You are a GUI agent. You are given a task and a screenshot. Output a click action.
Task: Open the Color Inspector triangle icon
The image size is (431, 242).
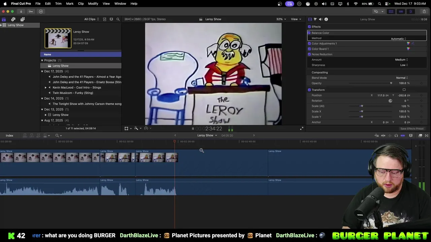pyautogui.click(x=315, y=19)
